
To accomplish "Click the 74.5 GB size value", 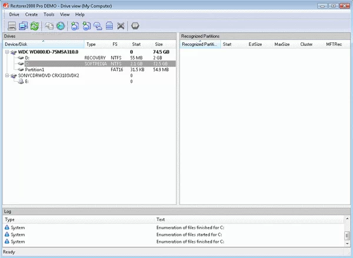I will point(161,52).
